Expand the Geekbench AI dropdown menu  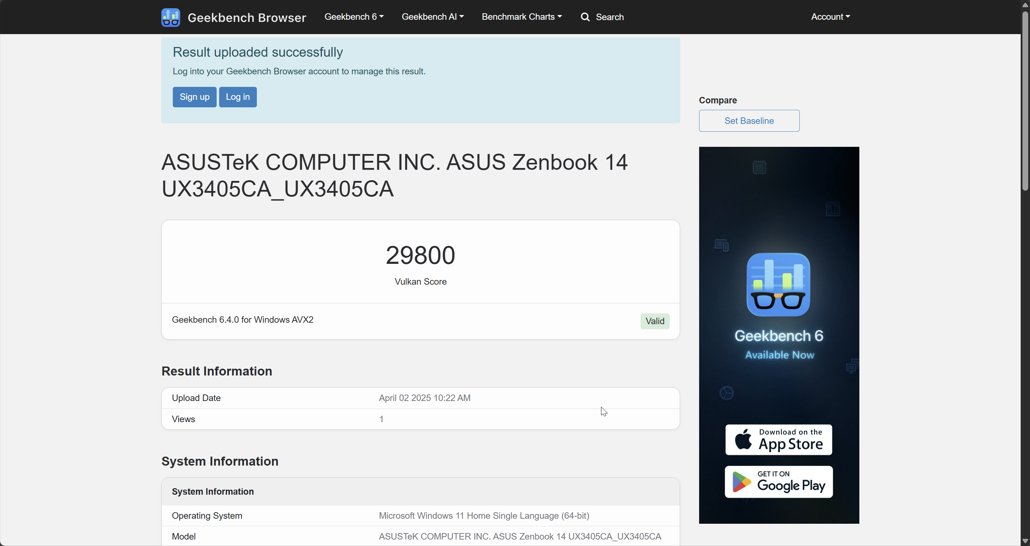pyautogui.click(x=432, y=17)
